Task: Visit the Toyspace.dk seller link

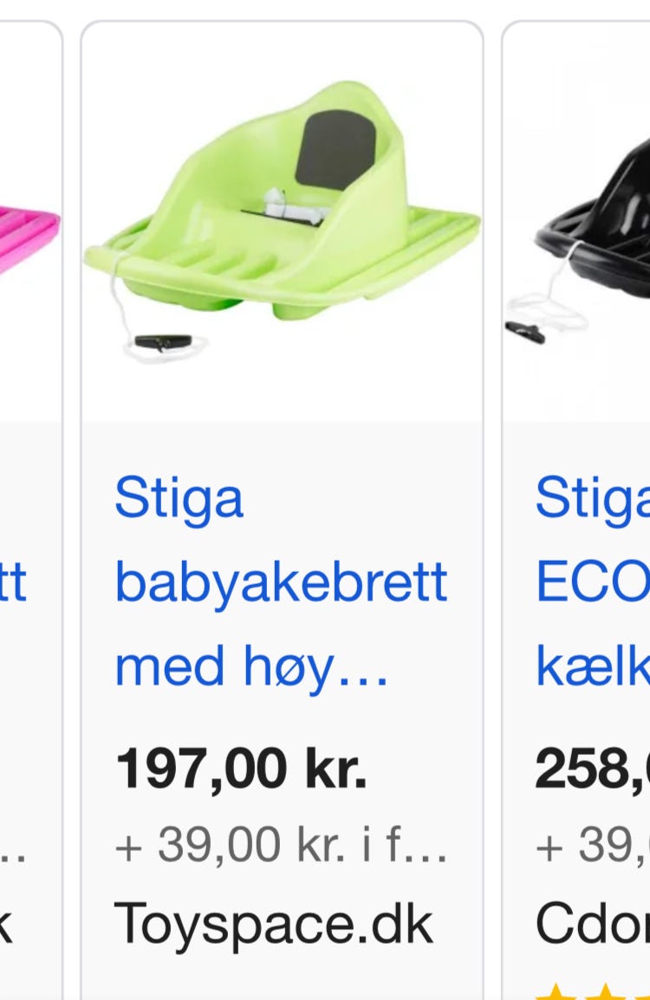Action: pyautogui.click(x=274, y=925)
